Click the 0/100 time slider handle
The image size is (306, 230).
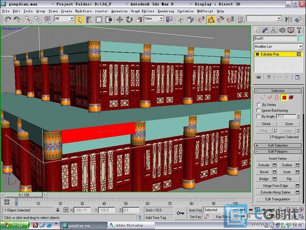click(x=24, y=195)
